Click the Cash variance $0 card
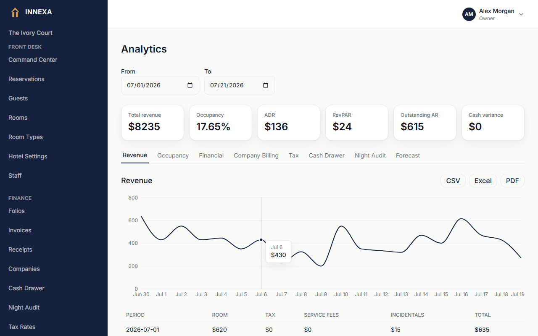The image size is (538, 336). click(493, 123)
